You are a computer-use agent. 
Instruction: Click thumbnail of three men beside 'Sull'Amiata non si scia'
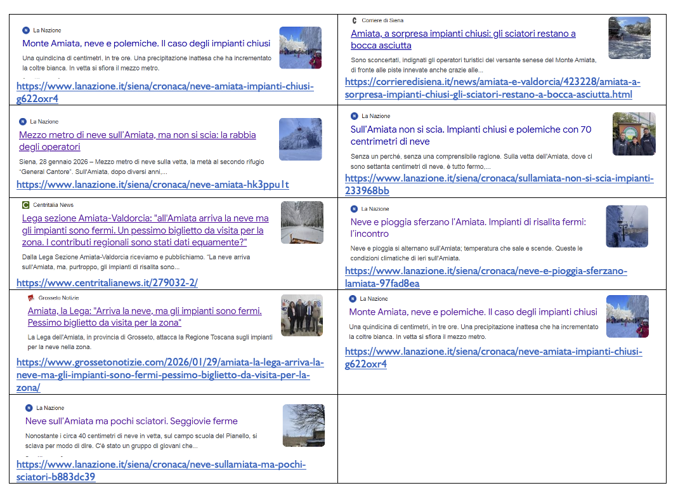pyautogui.click(x=634, y=134)
